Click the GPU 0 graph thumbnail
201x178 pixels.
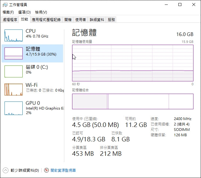tap(14, 108)
